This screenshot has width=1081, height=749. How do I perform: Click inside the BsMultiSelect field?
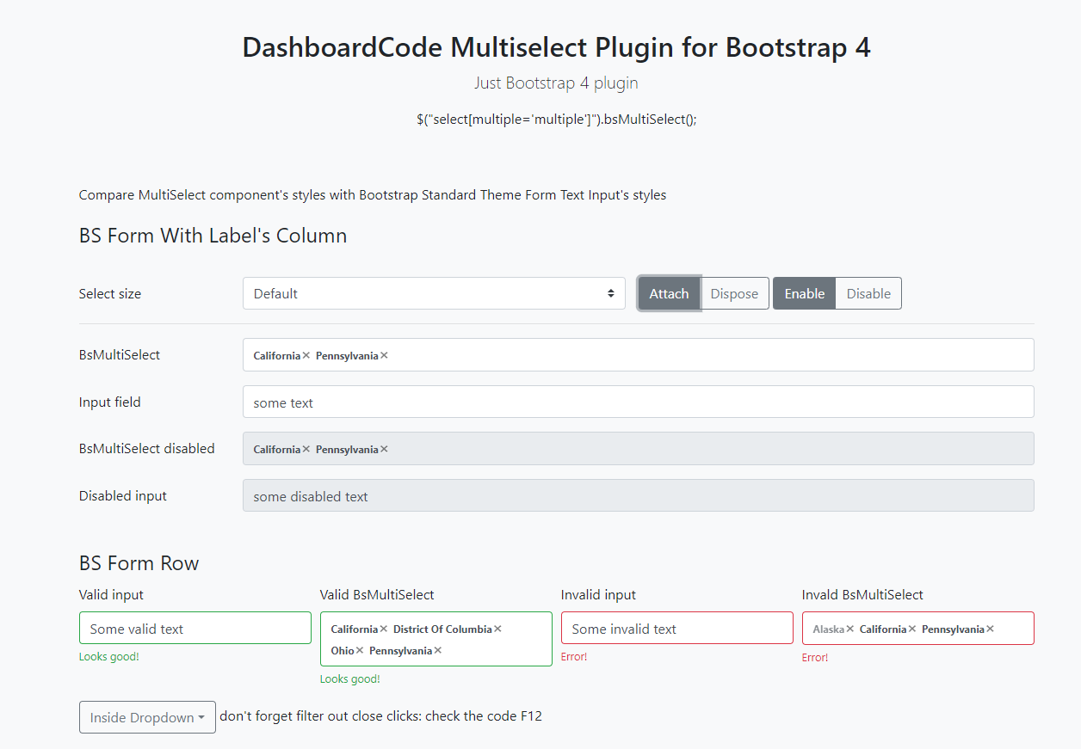click(602, 354)
